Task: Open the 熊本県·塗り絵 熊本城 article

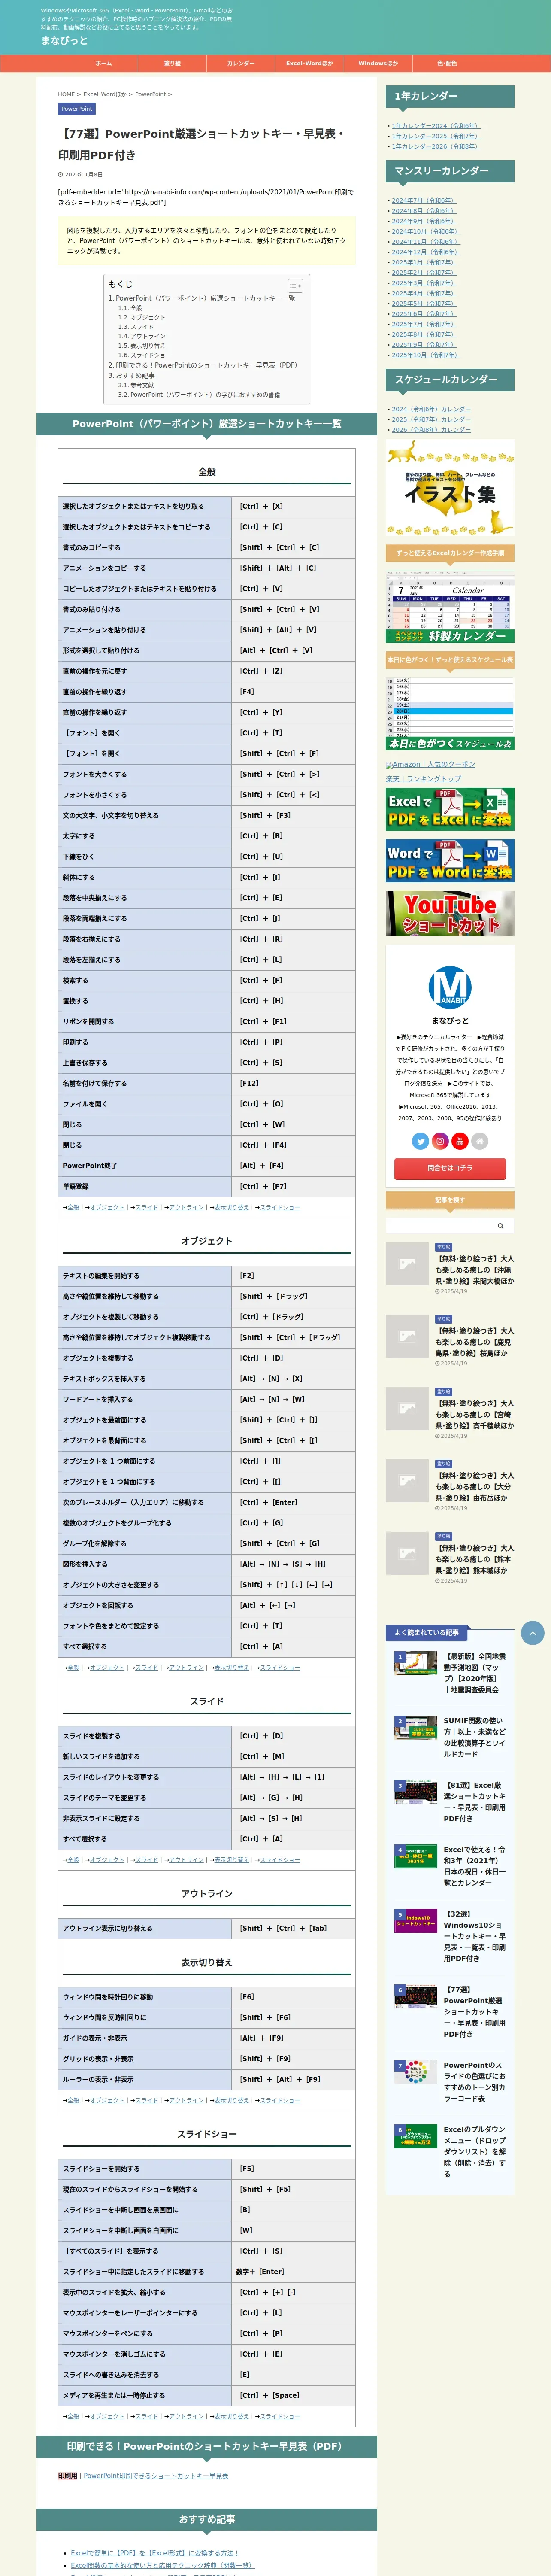Action: [x=475, y=1559]
